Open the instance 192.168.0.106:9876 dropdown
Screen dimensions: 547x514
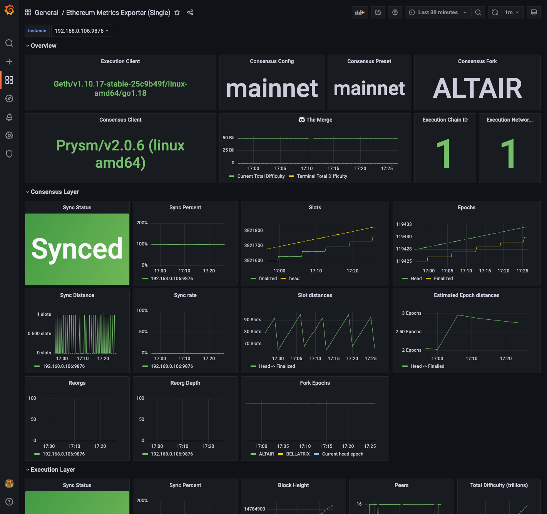pyautogui.click(x=82, y=31)
